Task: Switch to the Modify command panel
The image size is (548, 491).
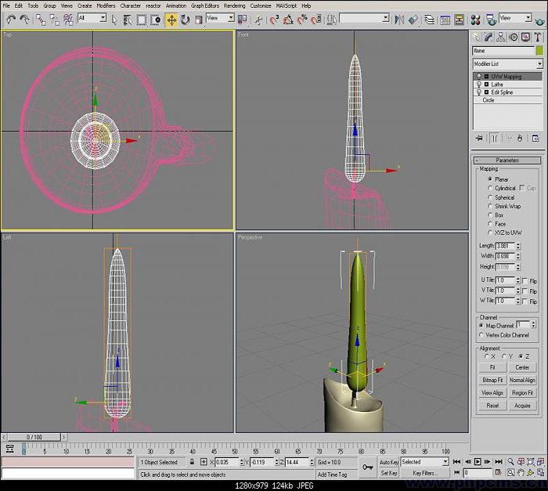Action: [489, 38]
